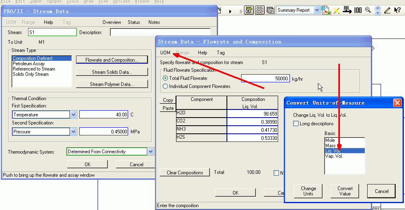The height and width of the screenshot is (210, 405).
Task: Open UOM menu in Flowrate and Composition
Action: click(x=165, y=53)
